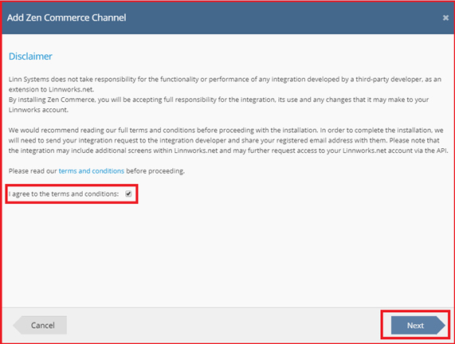This screenshot has width=455, height=344.
Task: Click the line beginning "will need to send your integration request"
Action: coord(224,140)
